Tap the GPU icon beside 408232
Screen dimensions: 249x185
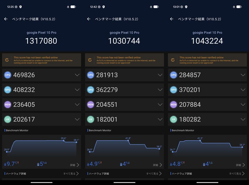(8, 90)
